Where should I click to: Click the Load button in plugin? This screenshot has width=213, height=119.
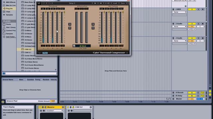click(x=115, y=3)
